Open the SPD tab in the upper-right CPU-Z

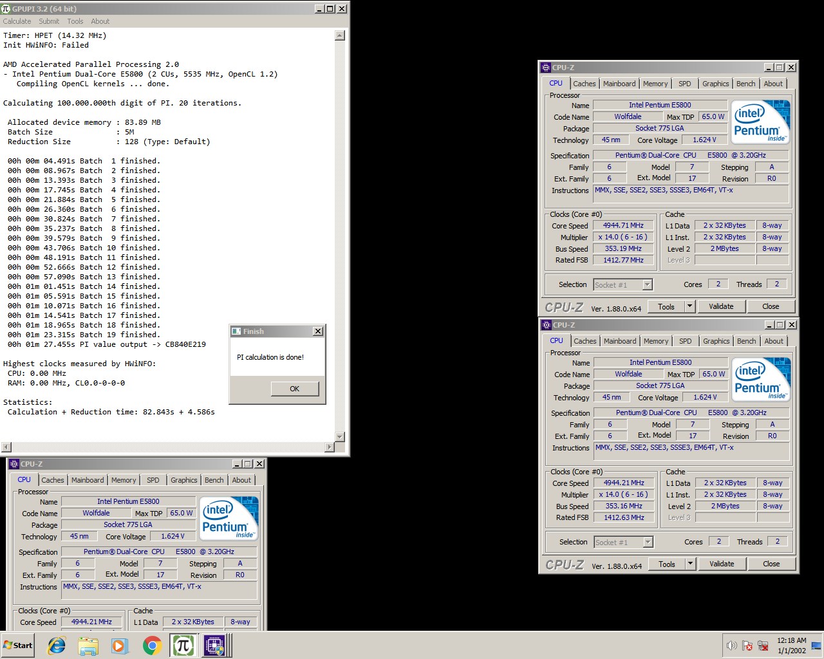tap(685, 84)
